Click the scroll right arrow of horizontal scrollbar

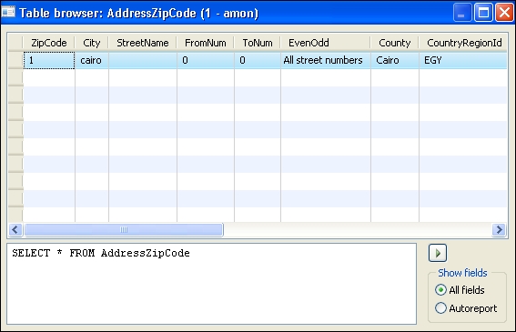[x=499, y=229]
